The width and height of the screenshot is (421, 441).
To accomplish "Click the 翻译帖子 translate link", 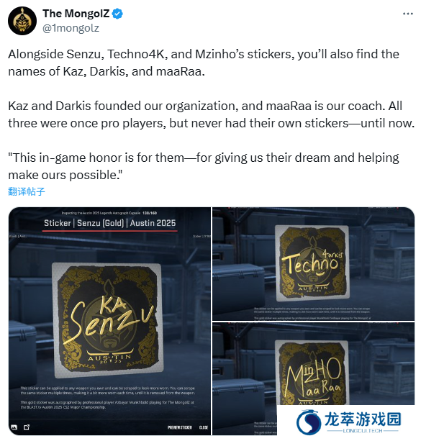I will pos(27,191).
